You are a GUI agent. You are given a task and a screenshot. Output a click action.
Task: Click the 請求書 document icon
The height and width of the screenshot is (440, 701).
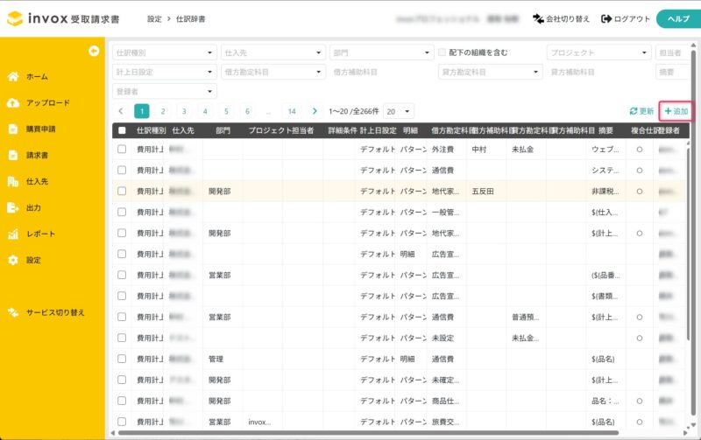click(x=13, y=156)
